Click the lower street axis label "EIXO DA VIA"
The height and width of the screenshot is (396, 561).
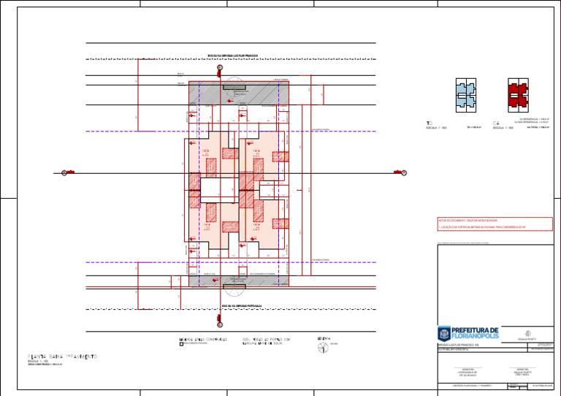tap(242, 306)
